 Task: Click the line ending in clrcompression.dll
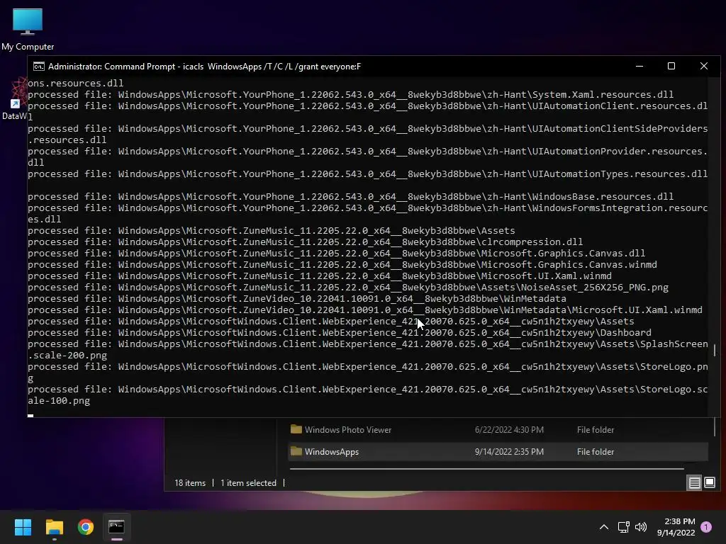(x=305, y=242)
